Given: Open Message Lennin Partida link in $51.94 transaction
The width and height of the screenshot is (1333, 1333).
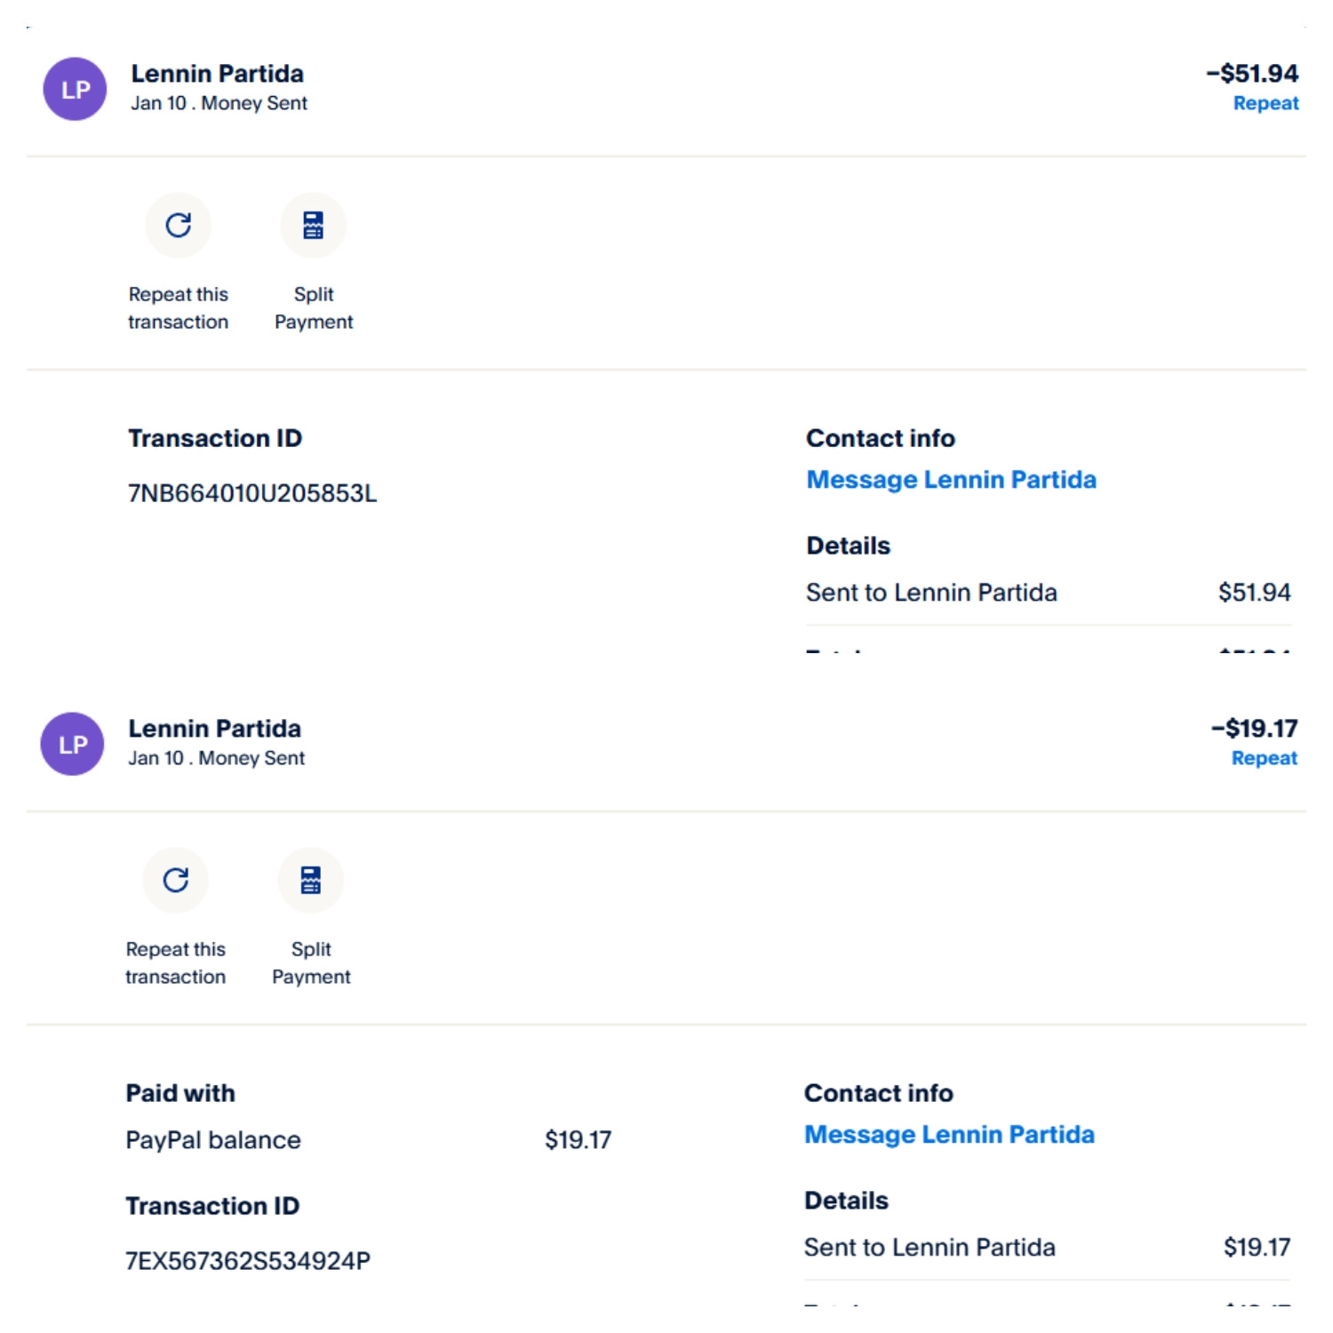Looking at the screenshot, I should (x=951, y=480).
